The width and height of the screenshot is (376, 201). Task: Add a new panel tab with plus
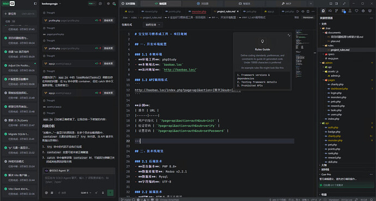click(311, 4)
